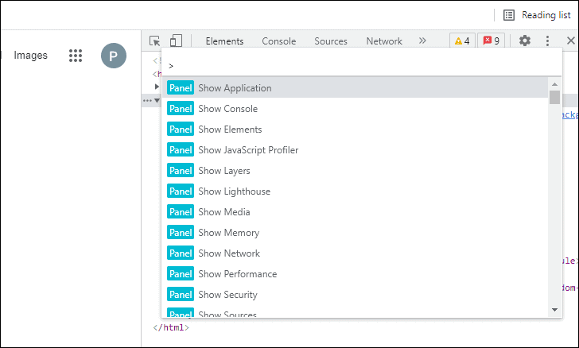The image size is (579, 348).
Task: Toggle the device toolbar icon
Action: click(x=176, y=41)
